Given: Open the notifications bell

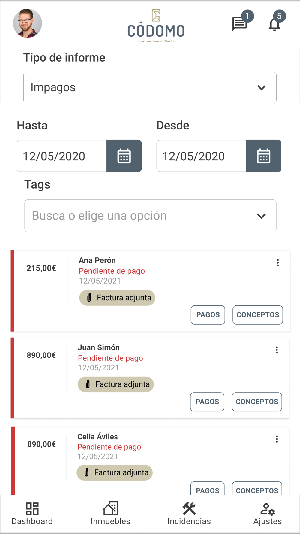Looking at the screenshot, I should [274, 24].
